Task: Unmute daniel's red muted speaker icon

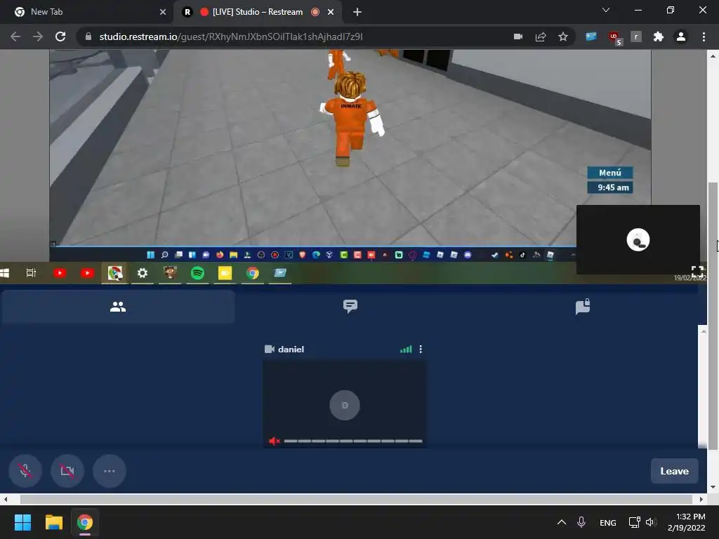Action: 275,441
